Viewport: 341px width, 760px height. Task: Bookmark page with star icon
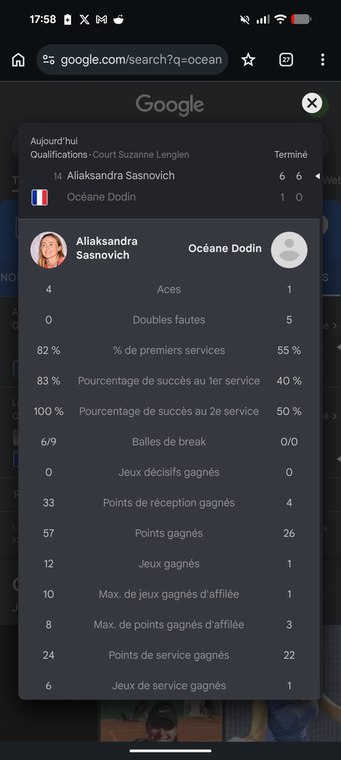[x=248, y=59]
